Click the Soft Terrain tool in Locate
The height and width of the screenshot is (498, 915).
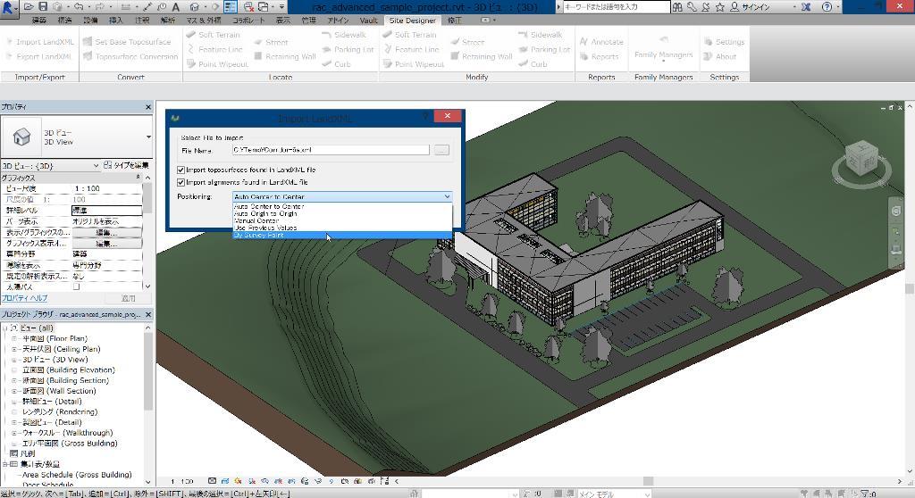[x=213, y=35]
